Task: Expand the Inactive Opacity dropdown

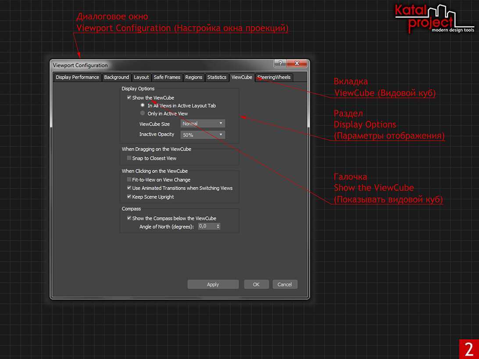Action: (203, 135)
